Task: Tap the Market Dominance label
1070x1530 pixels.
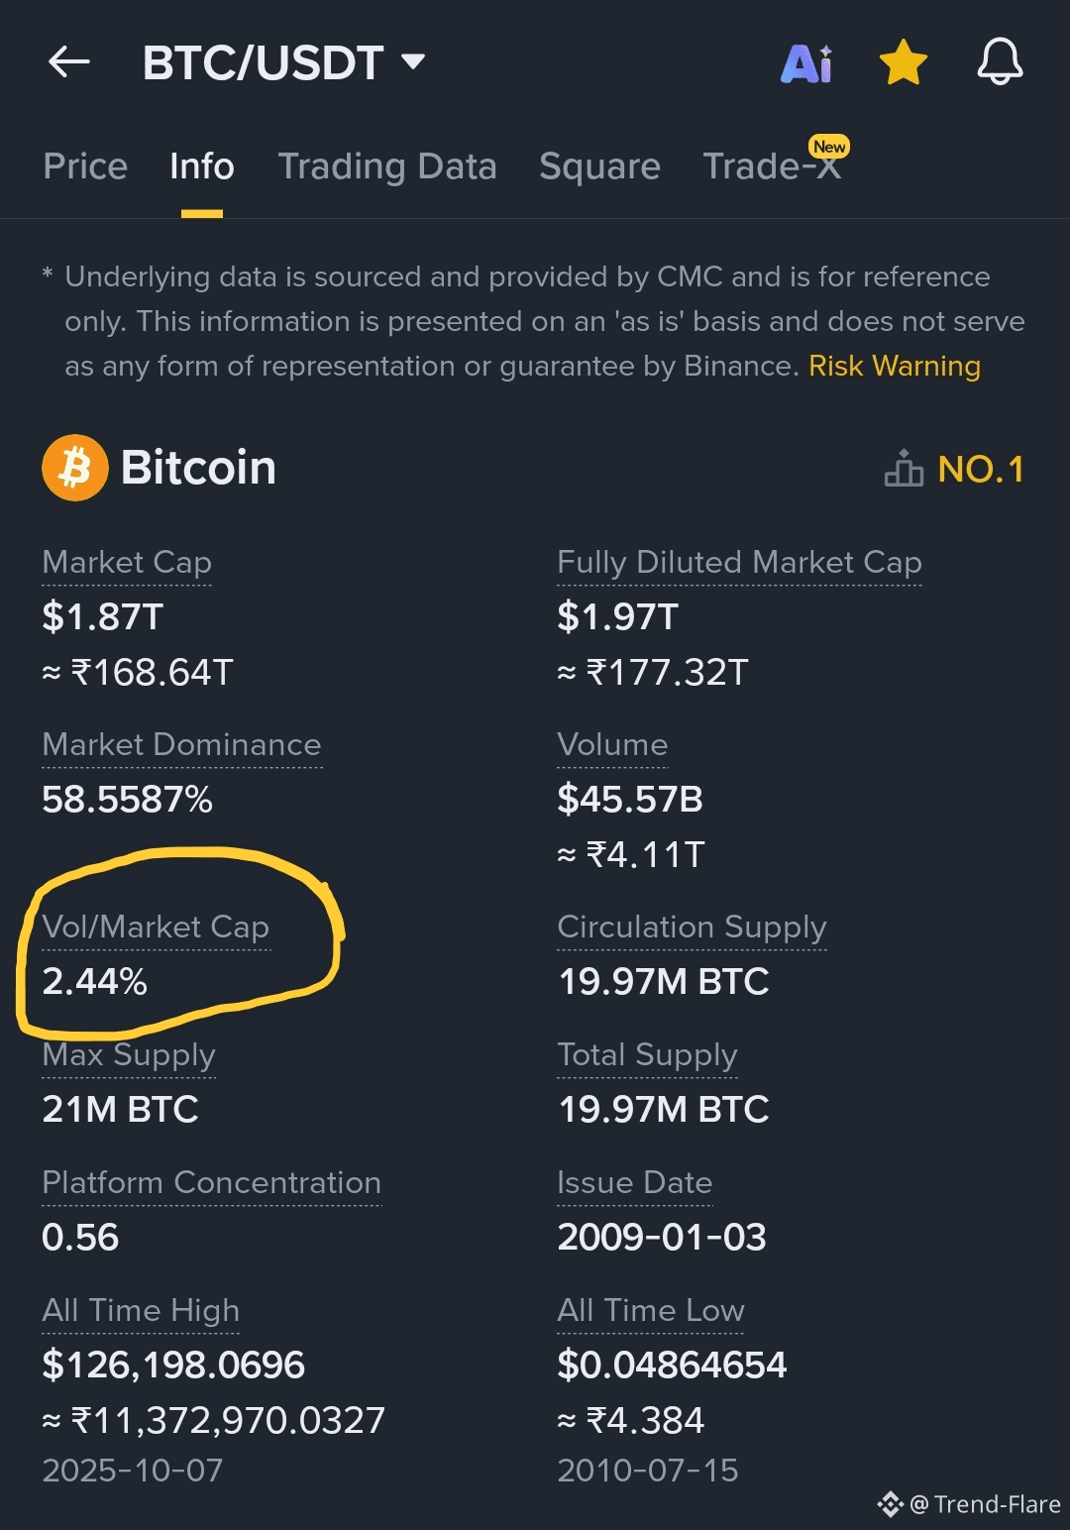Action: point(181,745)
